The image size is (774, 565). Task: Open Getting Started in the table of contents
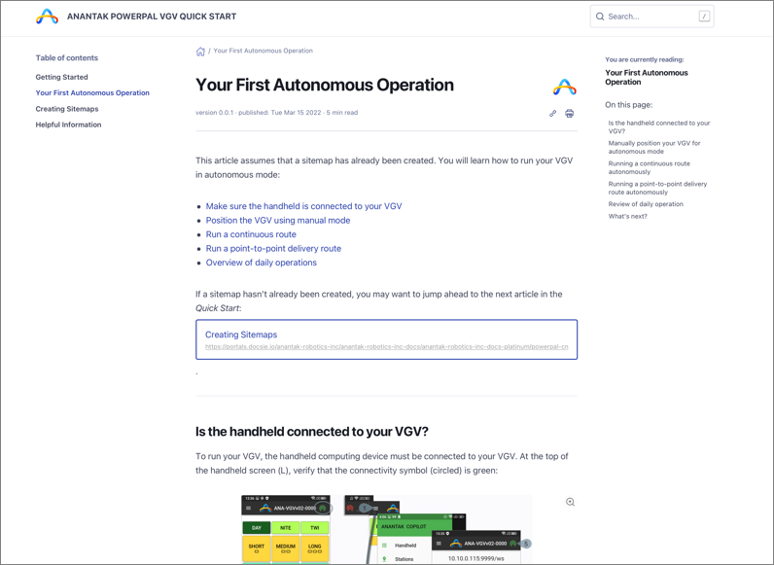pyautogui.click(x=61, y=77)
